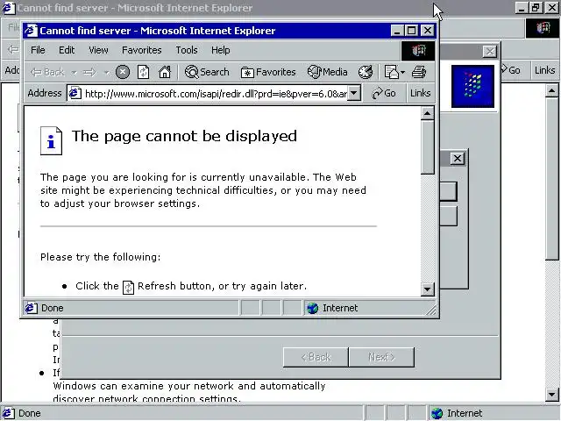Click Done status icon in front window

point(32,308)
